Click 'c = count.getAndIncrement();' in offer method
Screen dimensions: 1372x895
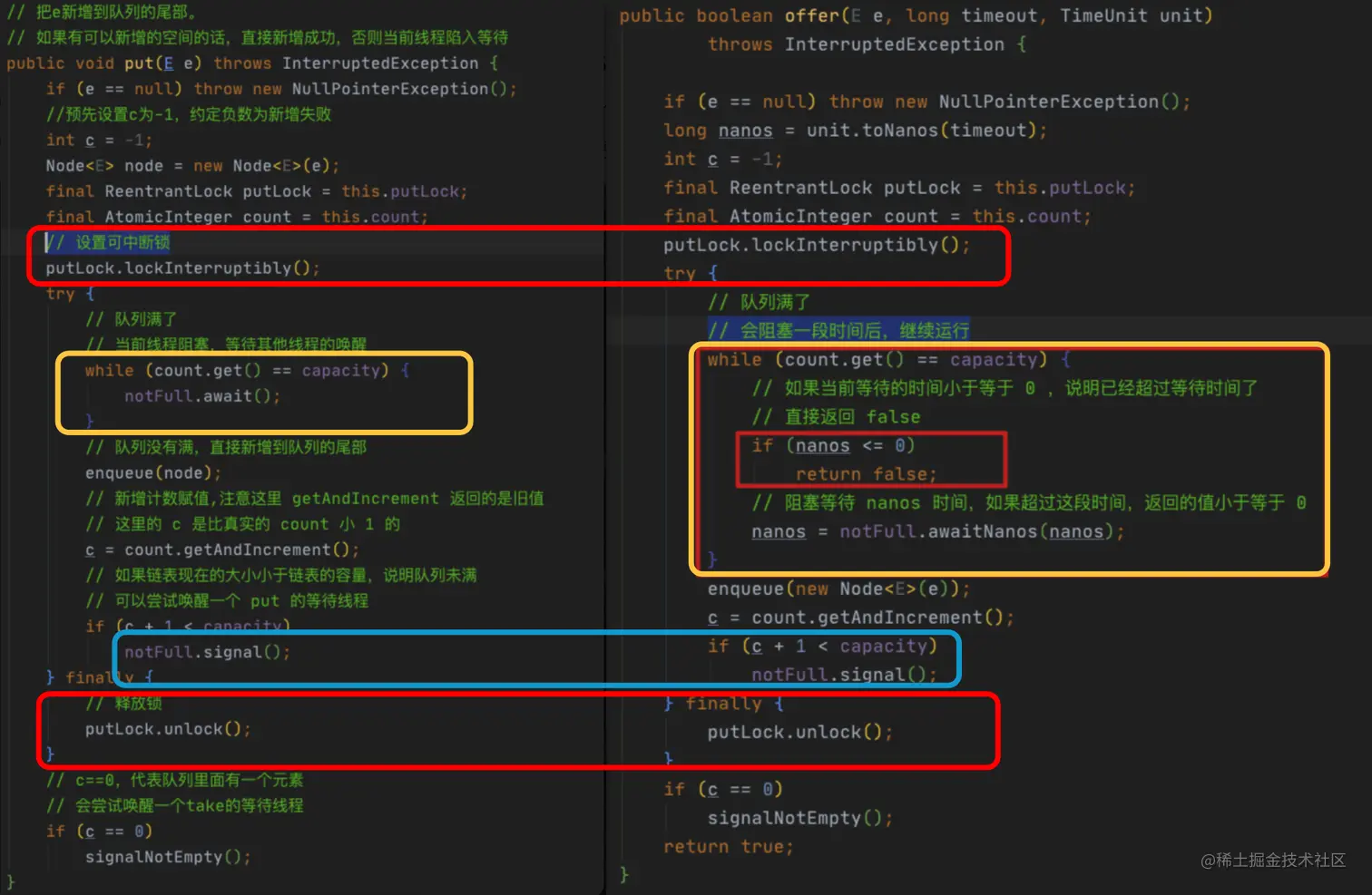[861, 618]
